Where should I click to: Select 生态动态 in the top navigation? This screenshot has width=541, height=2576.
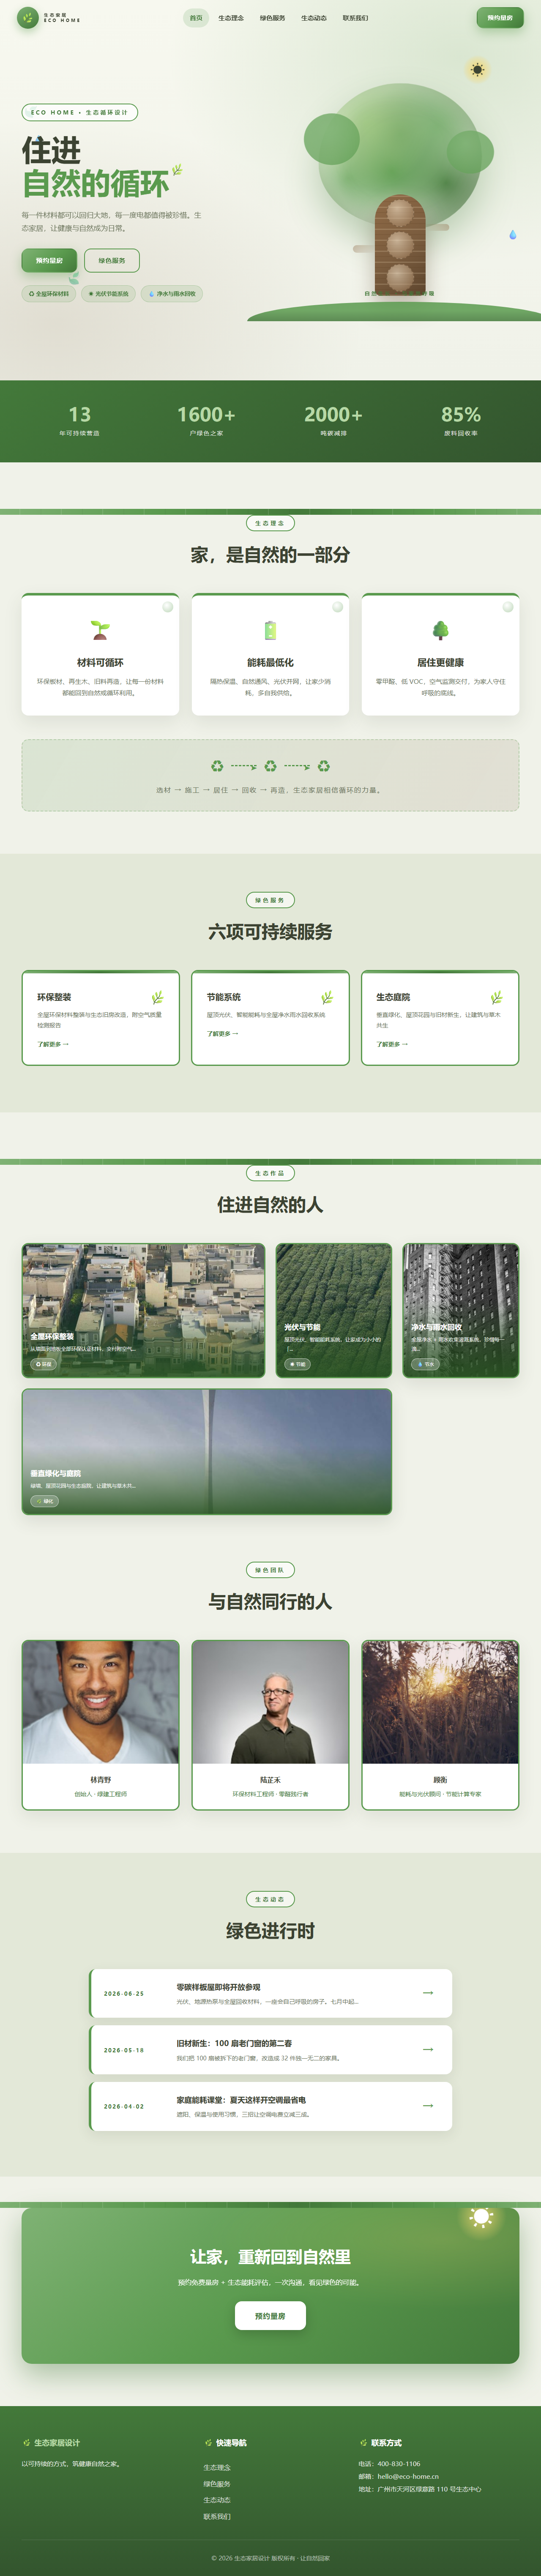[x=314, y=18]
